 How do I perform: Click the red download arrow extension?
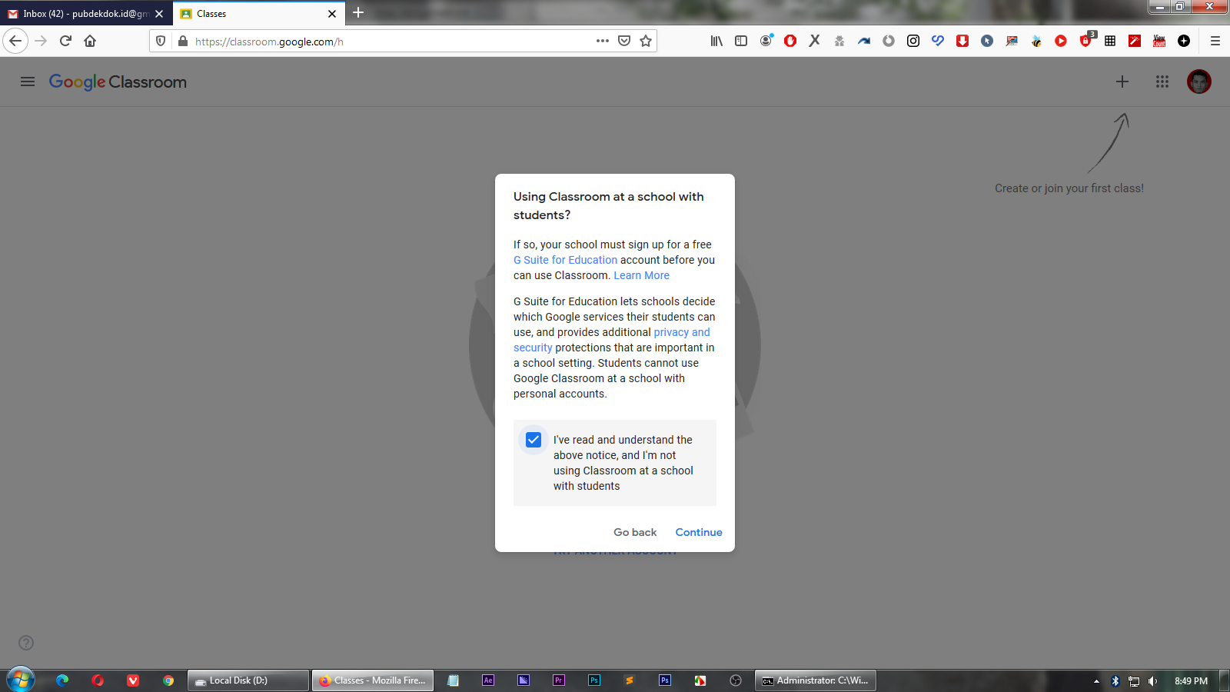click(x=962, y=41)
